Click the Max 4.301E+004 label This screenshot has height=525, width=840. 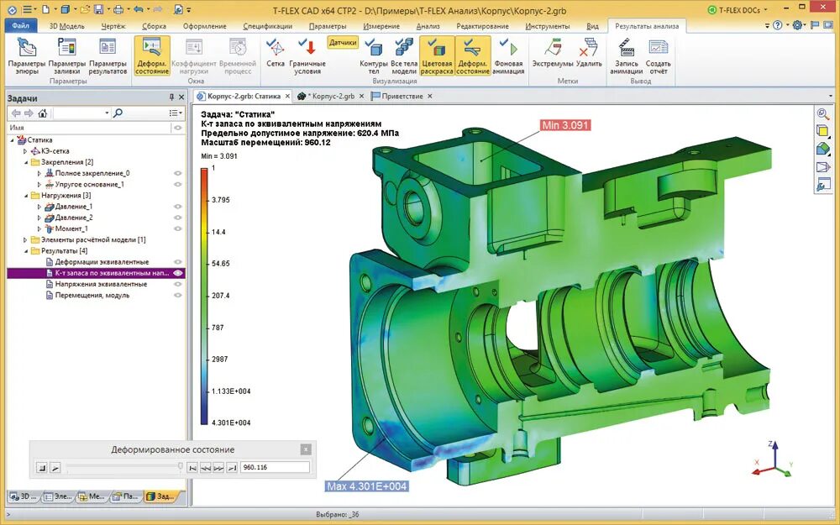point(367,486)
